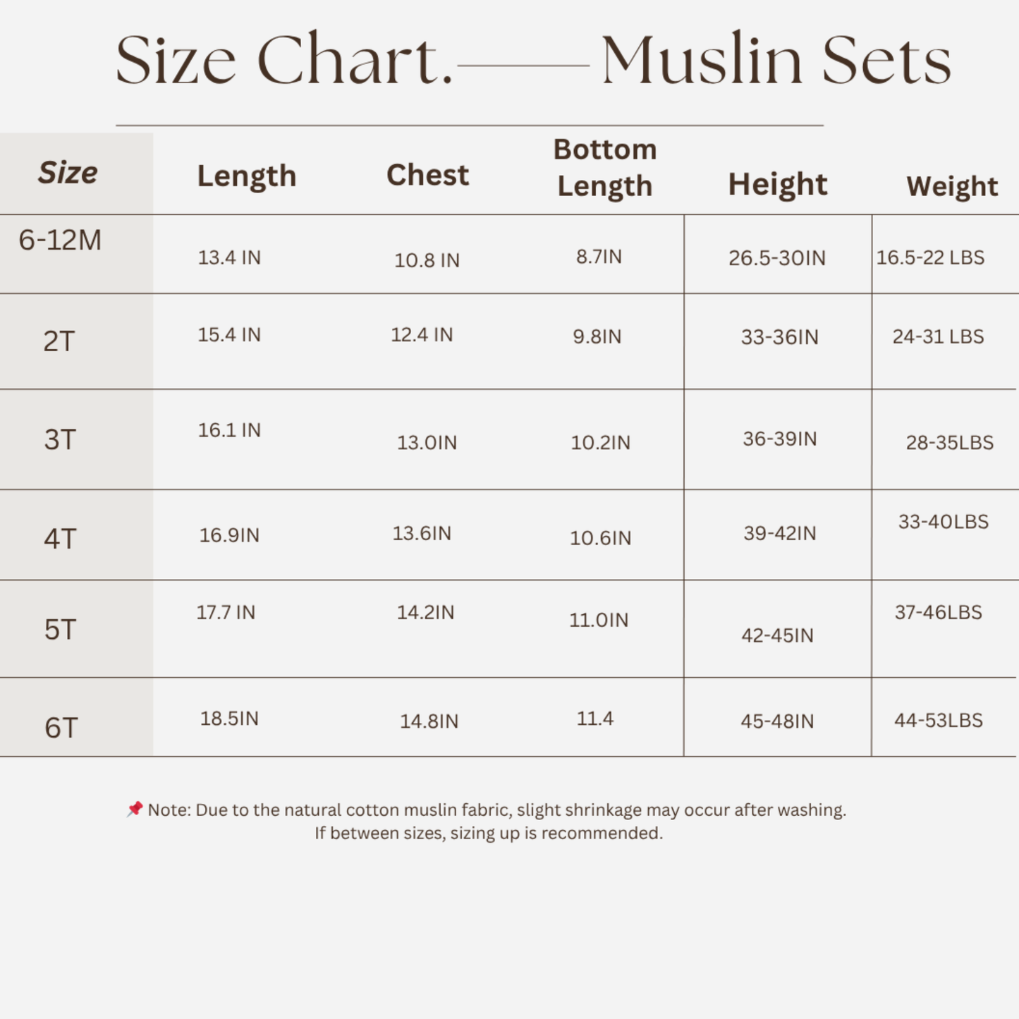Click the Height column header
1019x1019 pixels.
point(778,185)
